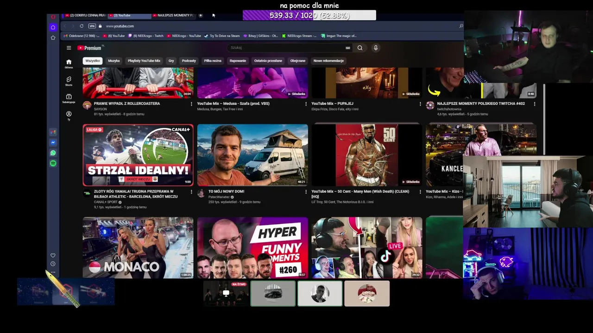Select the Obejrzane filter chip
Screen dimensions: 593x333
coord(298,61)
